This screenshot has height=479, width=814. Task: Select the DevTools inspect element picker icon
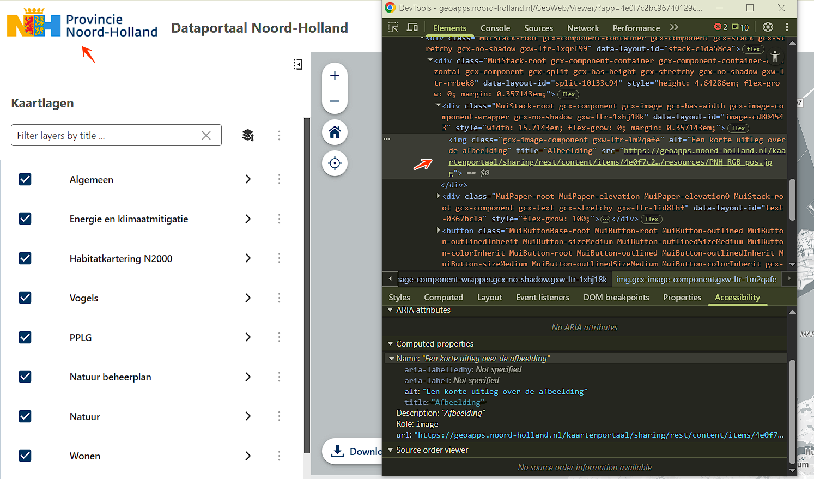[393, 27]
